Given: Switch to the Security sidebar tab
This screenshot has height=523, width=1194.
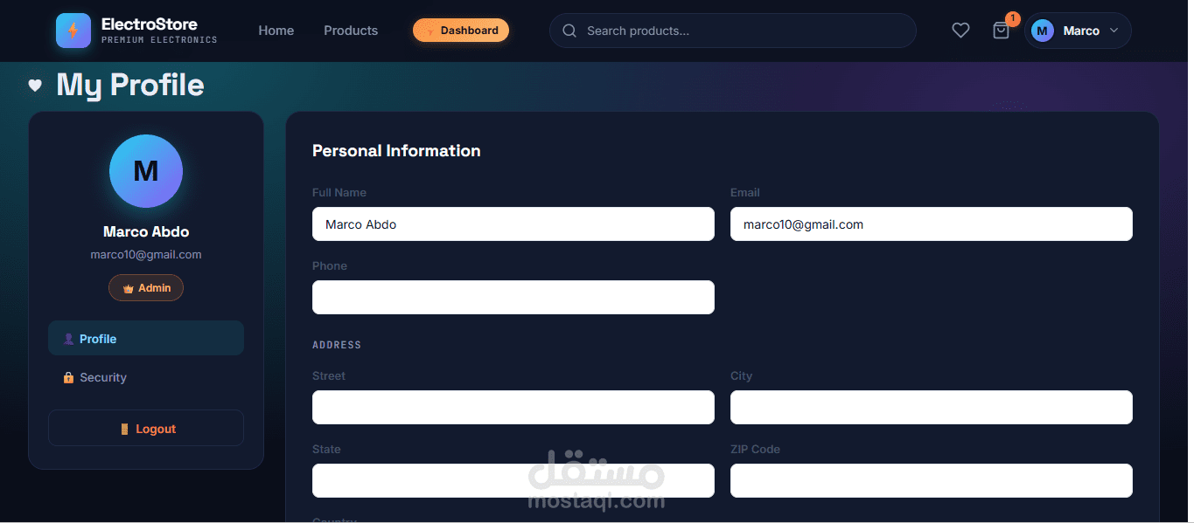Looking at the screenshot, I should click(146, 377).
